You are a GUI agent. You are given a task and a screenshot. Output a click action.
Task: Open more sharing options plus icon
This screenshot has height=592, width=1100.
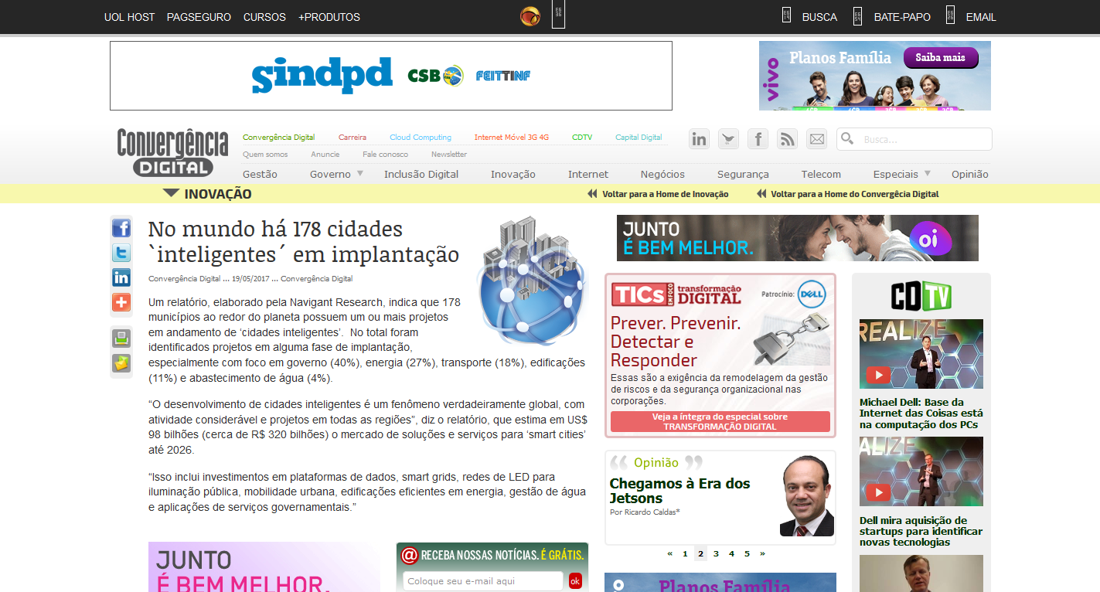point(121,302)
